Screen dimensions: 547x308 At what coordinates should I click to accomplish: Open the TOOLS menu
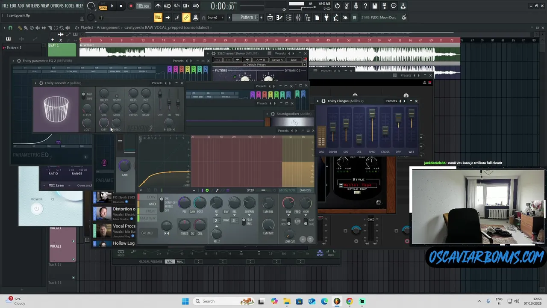click(x=69, y=6)
